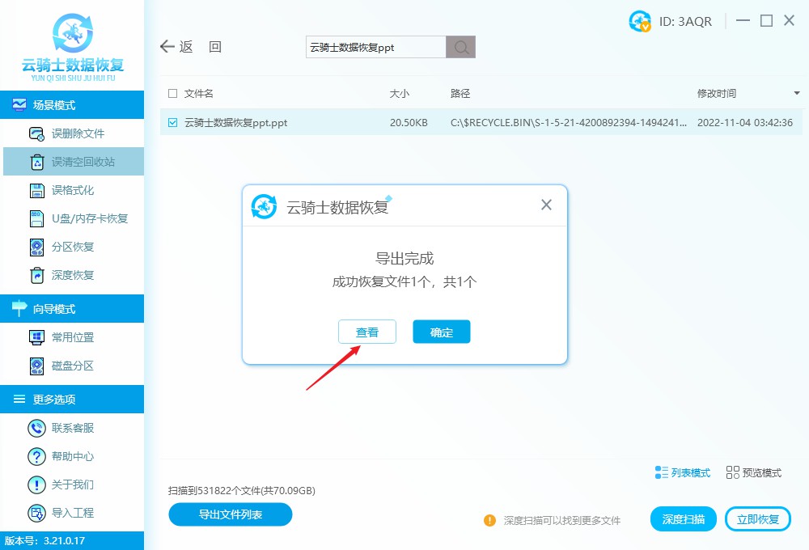Click the 场景模式 header icon

19,104
